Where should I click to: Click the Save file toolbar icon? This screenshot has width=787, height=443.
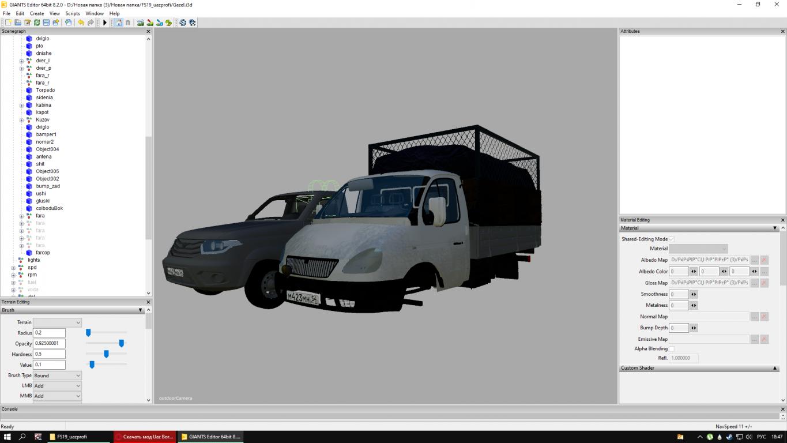46,22
